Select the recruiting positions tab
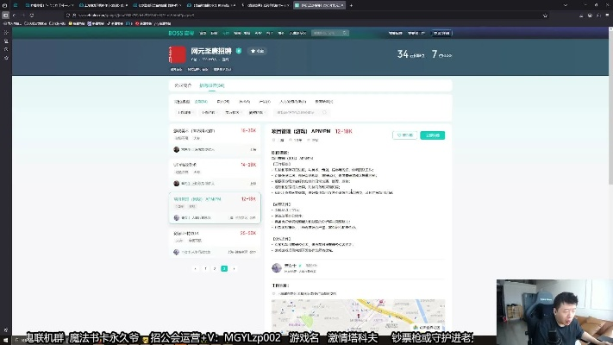Screen dimensions: 613x345 [x=211, y=85]
